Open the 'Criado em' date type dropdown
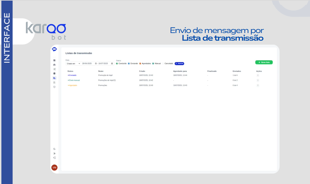Screen dimensions: 310x184 (73, 64)
